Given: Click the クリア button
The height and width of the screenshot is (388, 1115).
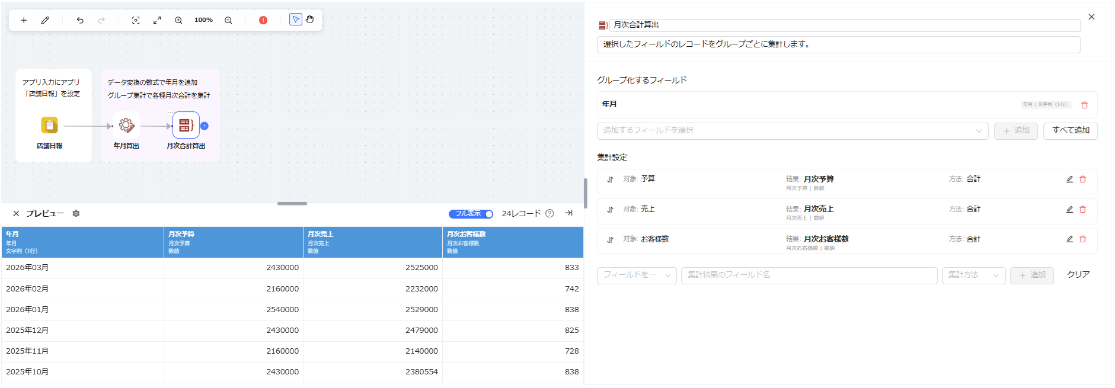Looking at the screenshot, I should click(1078, 275).
